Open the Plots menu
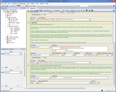 click(x=28, y=4)
